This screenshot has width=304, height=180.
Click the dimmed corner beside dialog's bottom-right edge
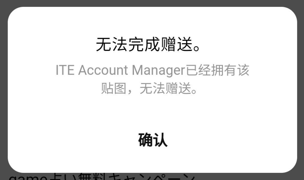300,176
